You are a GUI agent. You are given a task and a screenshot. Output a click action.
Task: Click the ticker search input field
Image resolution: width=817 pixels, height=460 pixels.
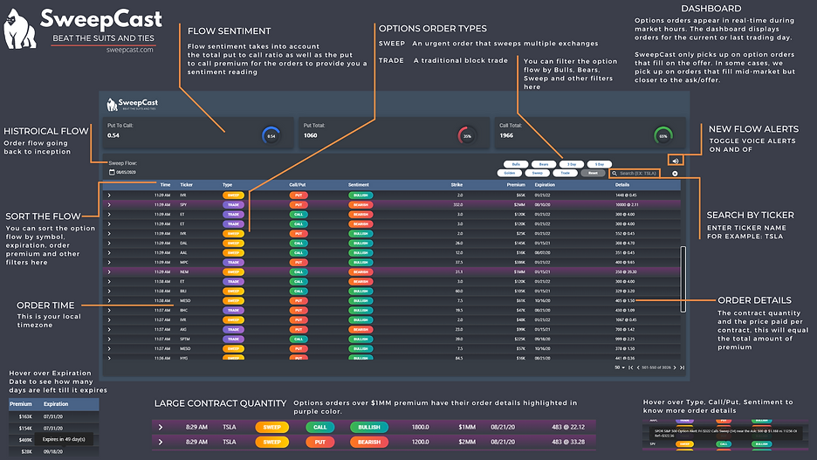pyautogui.click(x=634, y=174)
